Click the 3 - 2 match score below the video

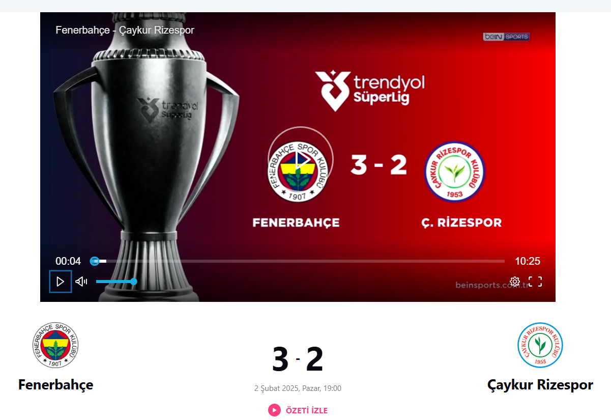point(298,359)
